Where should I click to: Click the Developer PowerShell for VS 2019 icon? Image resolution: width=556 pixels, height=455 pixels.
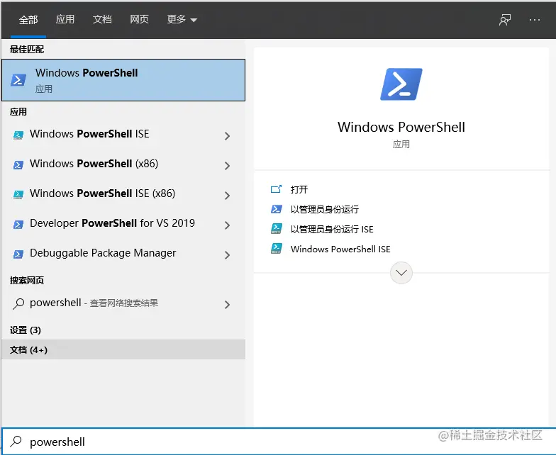coord(18,224)
